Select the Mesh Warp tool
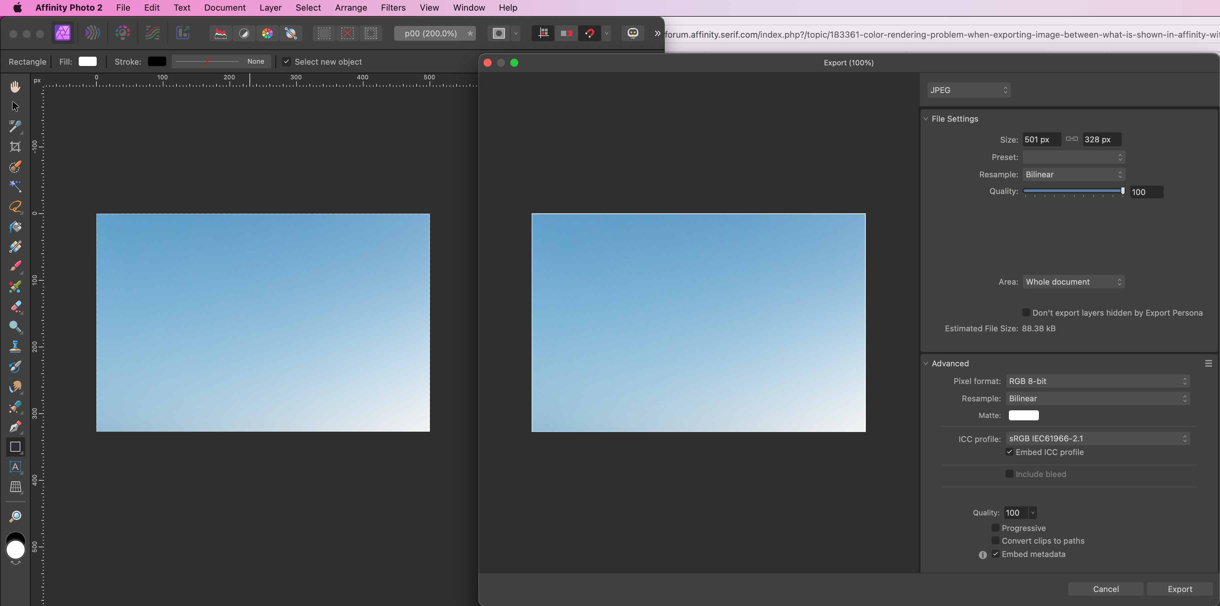The image size is (1220, 606). pos(15,487)
